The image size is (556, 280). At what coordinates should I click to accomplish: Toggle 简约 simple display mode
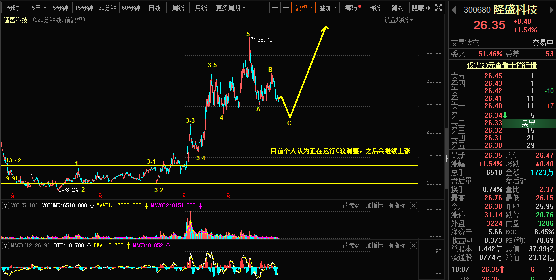click(x=397, y=8)
